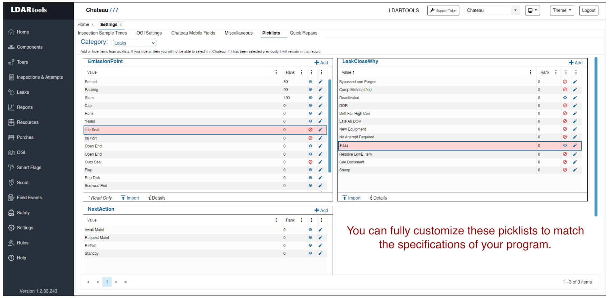
Task: Unhide the Inb Seal item
Action: click(310, 130)
